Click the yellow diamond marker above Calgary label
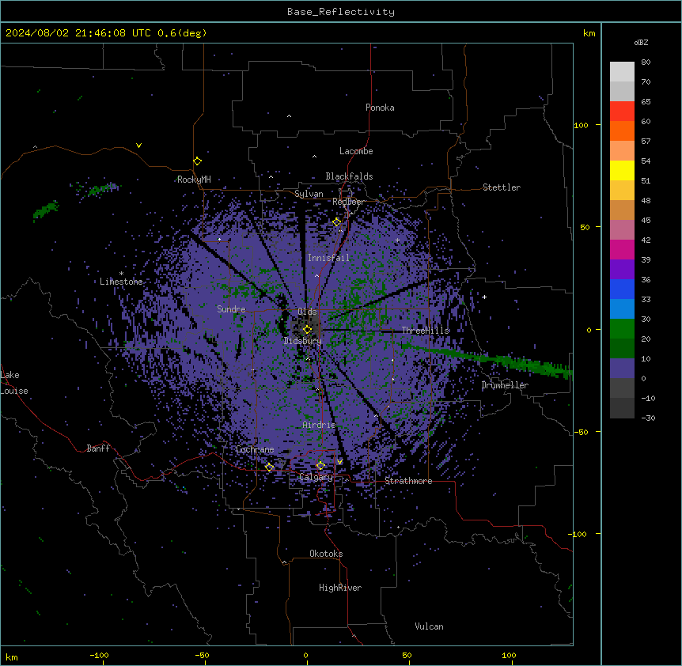 point(320,466)
